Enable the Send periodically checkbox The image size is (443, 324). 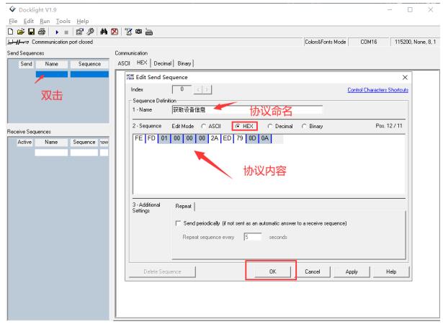pos(178,223)
